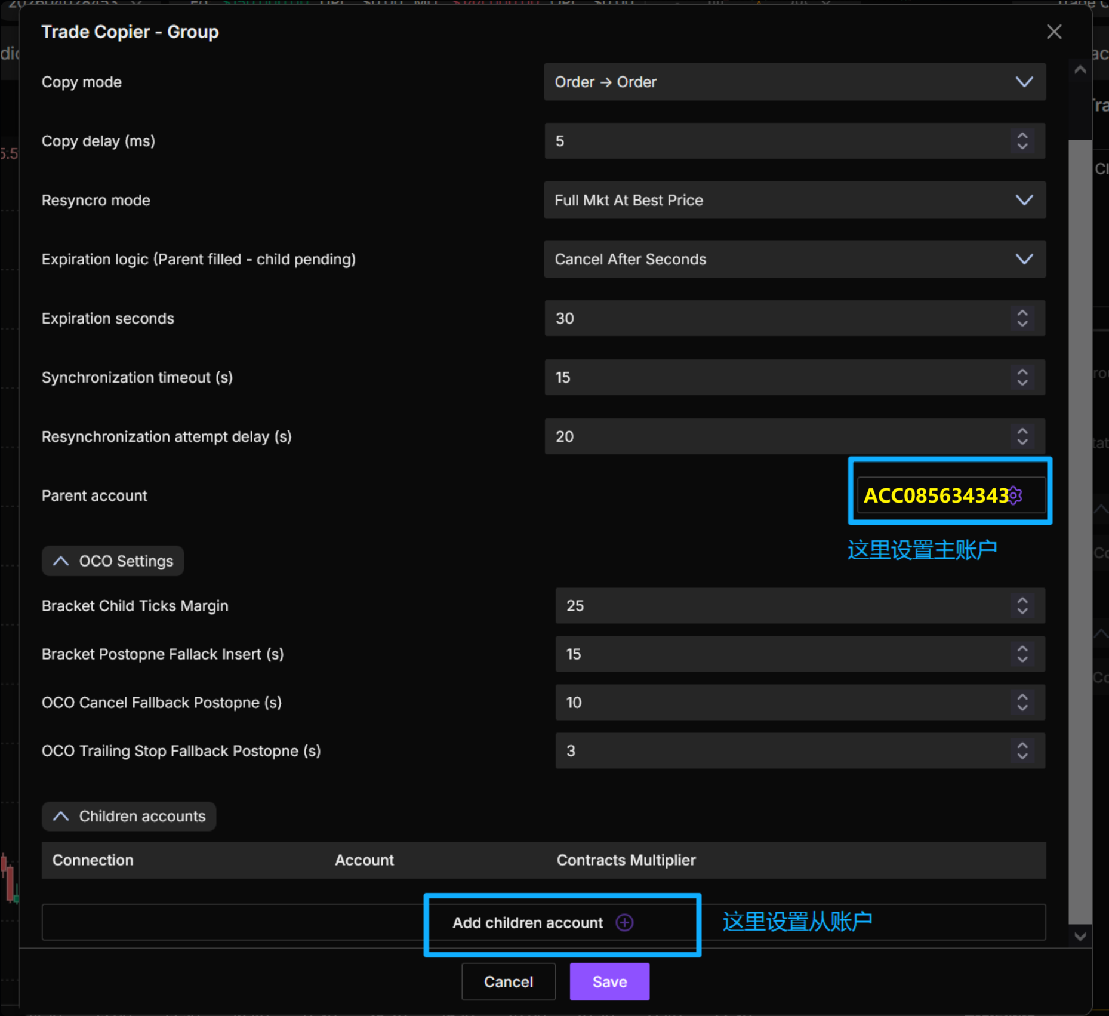Adjust the Expiration seconds stepper

(1022, 318)
